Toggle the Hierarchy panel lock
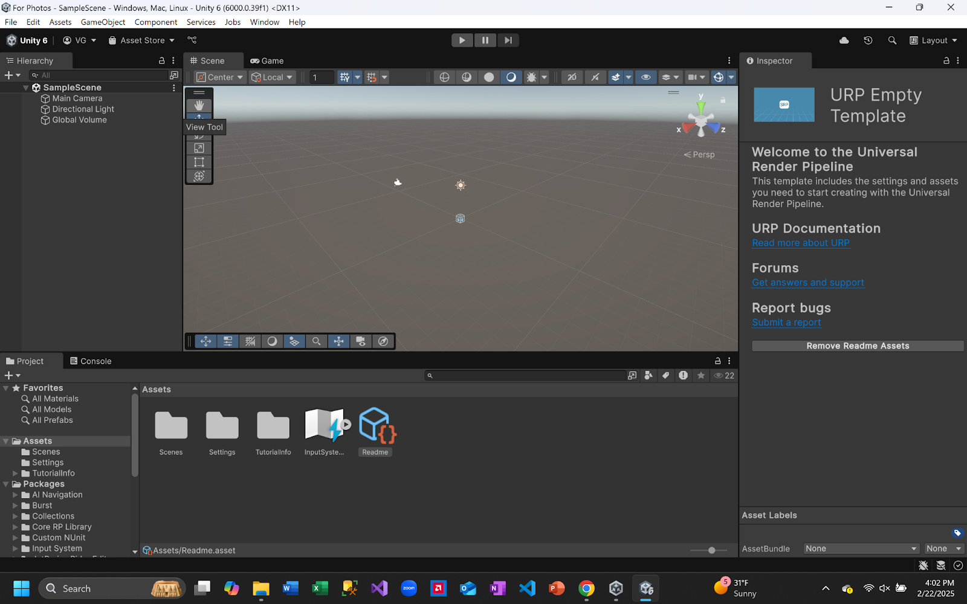The width and height of the screenshot is (967, 604). tap(161, 60)
